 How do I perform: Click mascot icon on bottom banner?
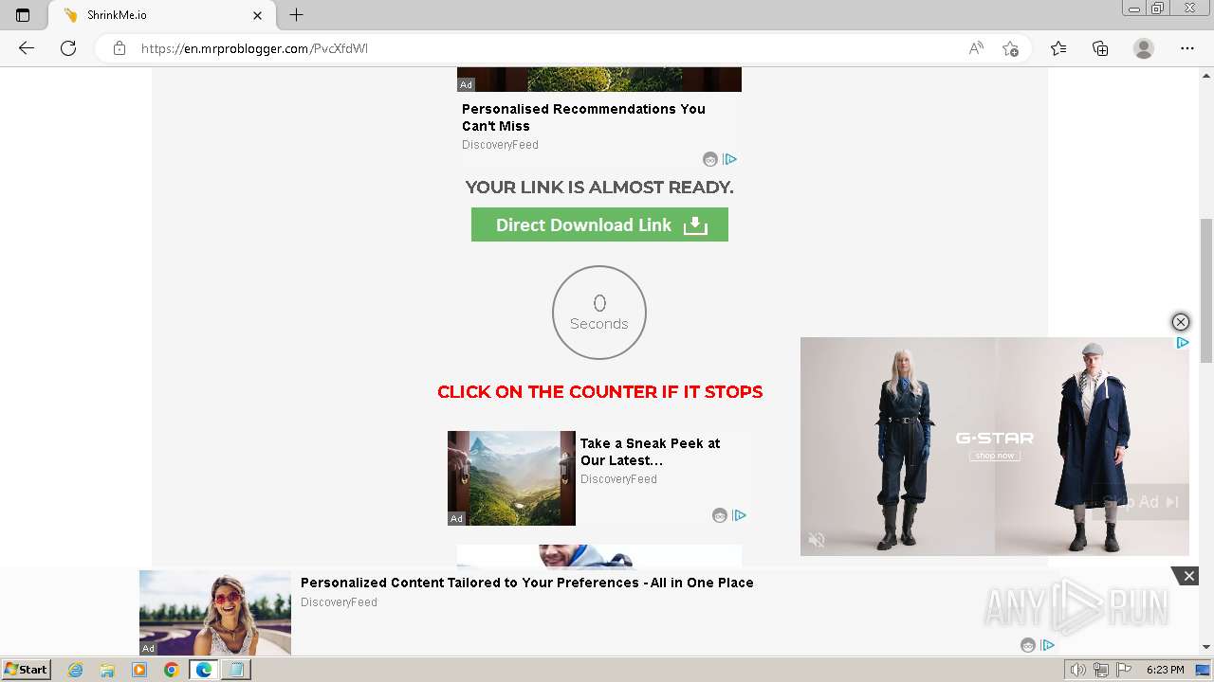(1028, 645)
